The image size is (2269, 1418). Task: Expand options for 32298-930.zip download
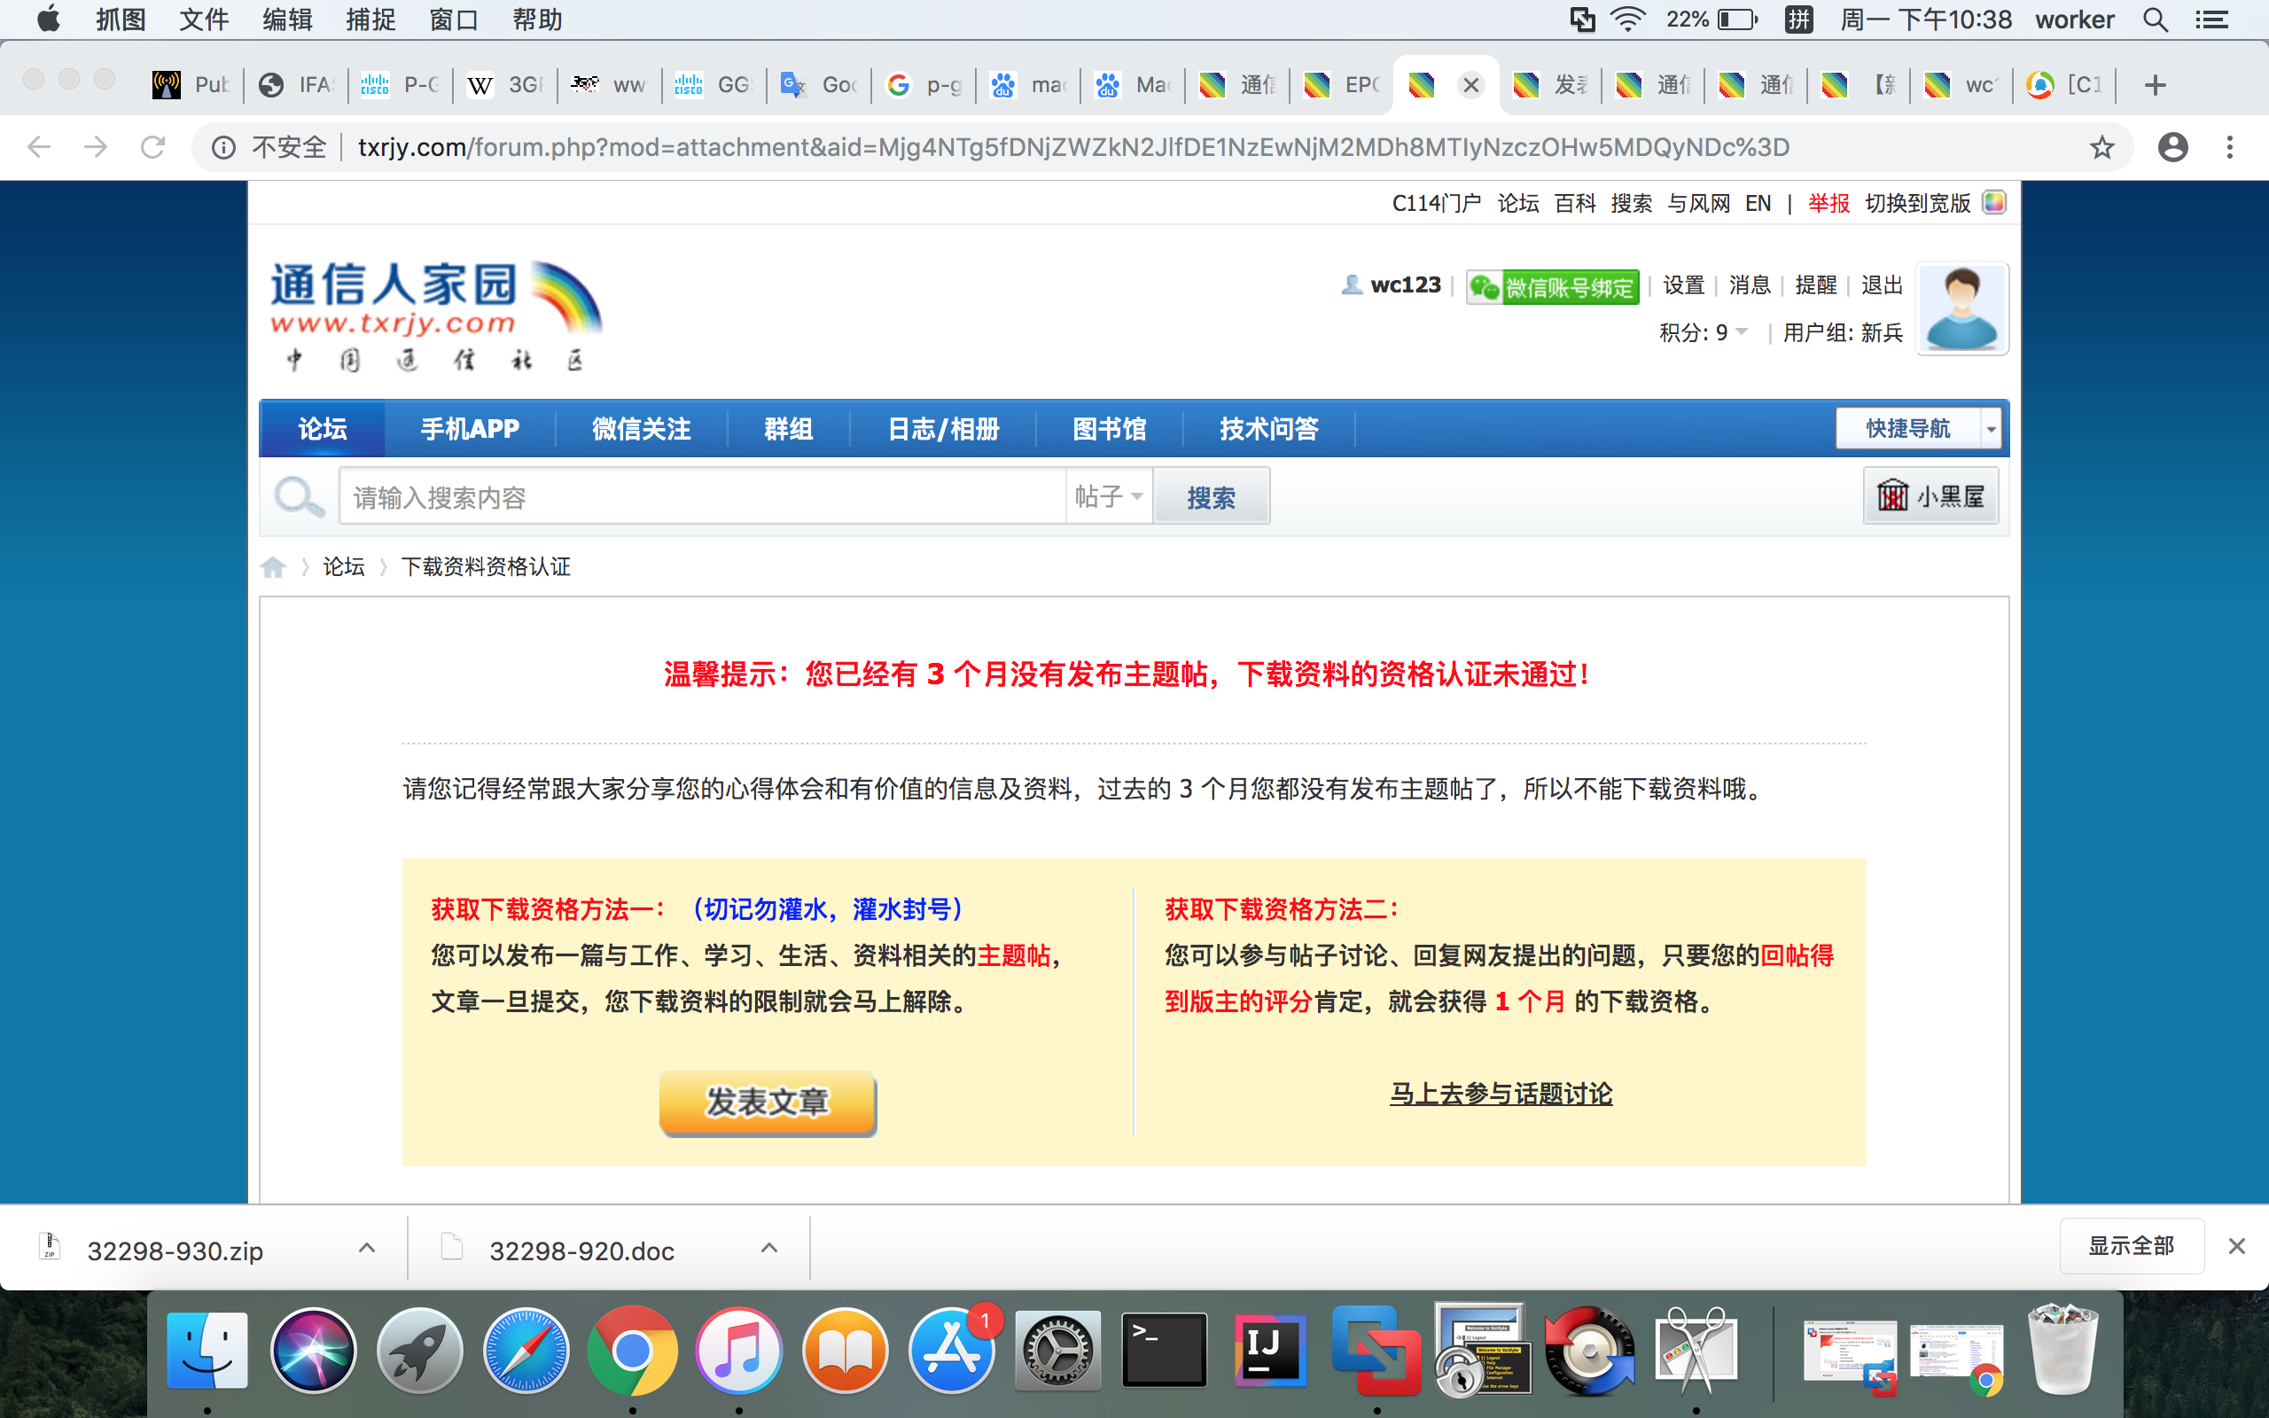[x=367, y=1247]
